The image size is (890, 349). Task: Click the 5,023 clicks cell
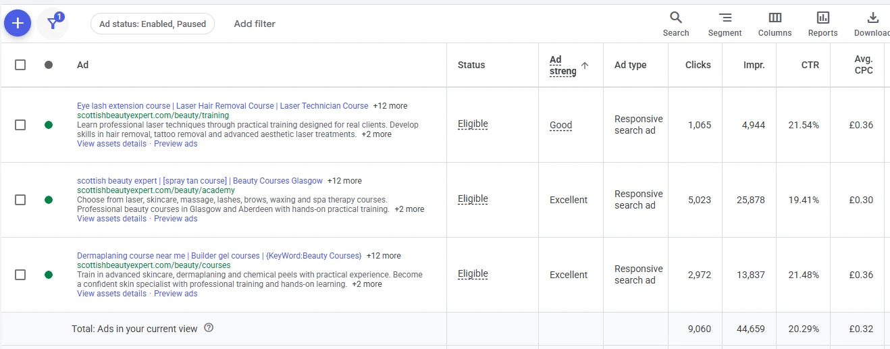[x=699, y=200]
